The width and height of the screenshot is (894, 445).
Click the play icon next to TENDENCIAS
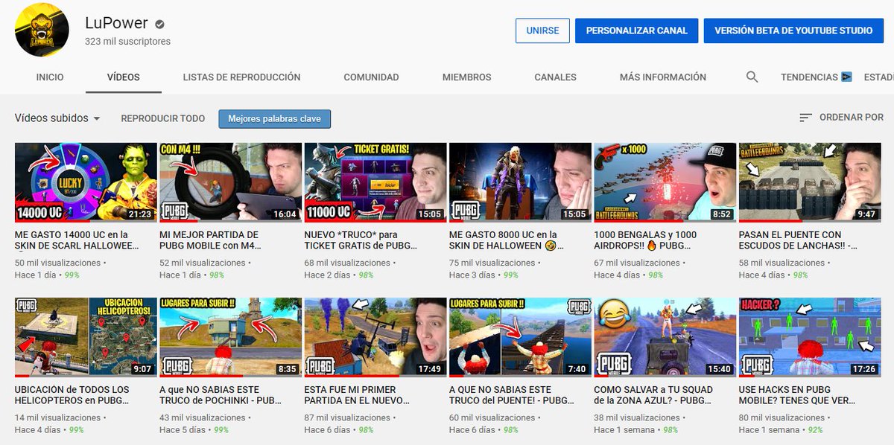(846, 77)
